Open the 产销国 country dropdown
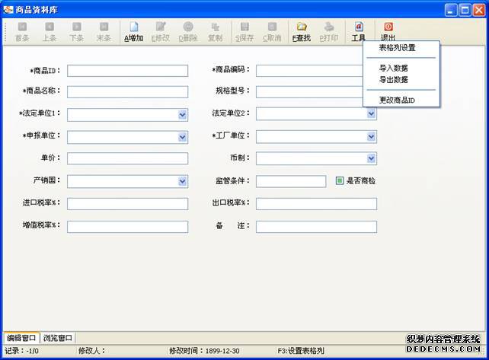Viewport: 489px width, 360px height. 183,181
